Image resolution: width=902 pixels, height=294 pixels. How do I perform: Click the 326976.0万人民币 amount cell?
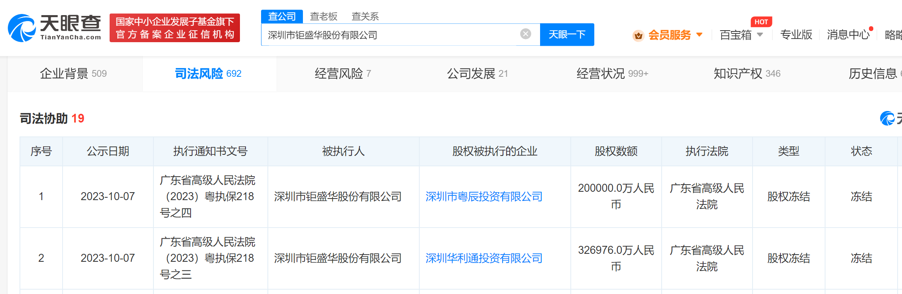tap(616, 258)
